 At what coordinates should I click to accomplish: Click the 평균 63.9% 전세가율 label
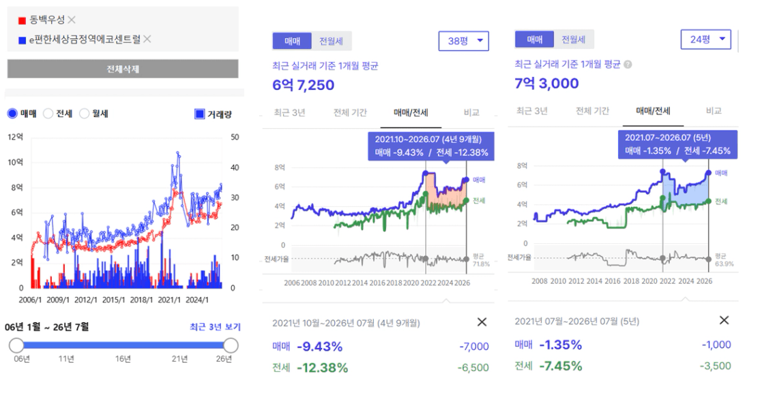point(724,259)
